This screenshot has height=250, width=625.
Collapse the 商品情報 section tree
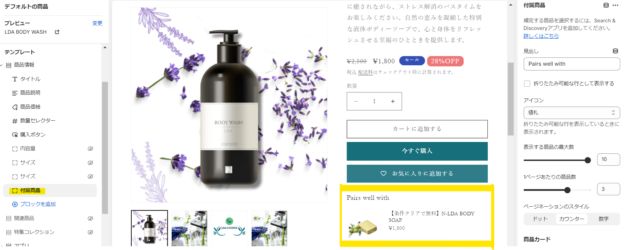(1, 65)
